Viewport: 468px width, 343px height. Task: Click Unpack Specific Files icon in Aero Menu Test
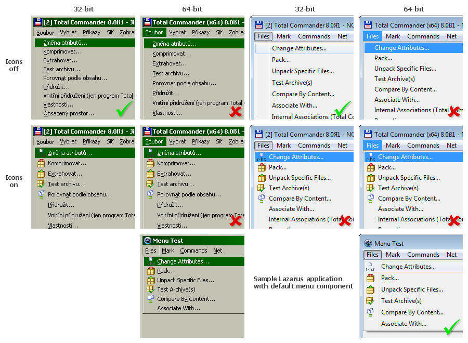(x=370, y=289)
